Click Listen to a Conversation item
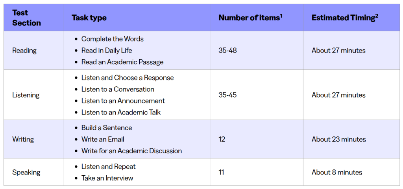The height and width of the screenshot is (189, 403). coord(118,89)
